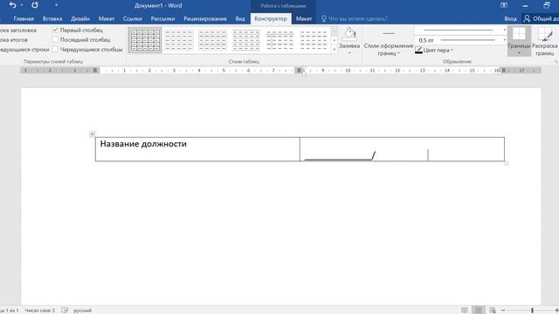This screenshot has width=559, height=314.
Task: Click the Вход sign-in link
Action: point(510,18)
